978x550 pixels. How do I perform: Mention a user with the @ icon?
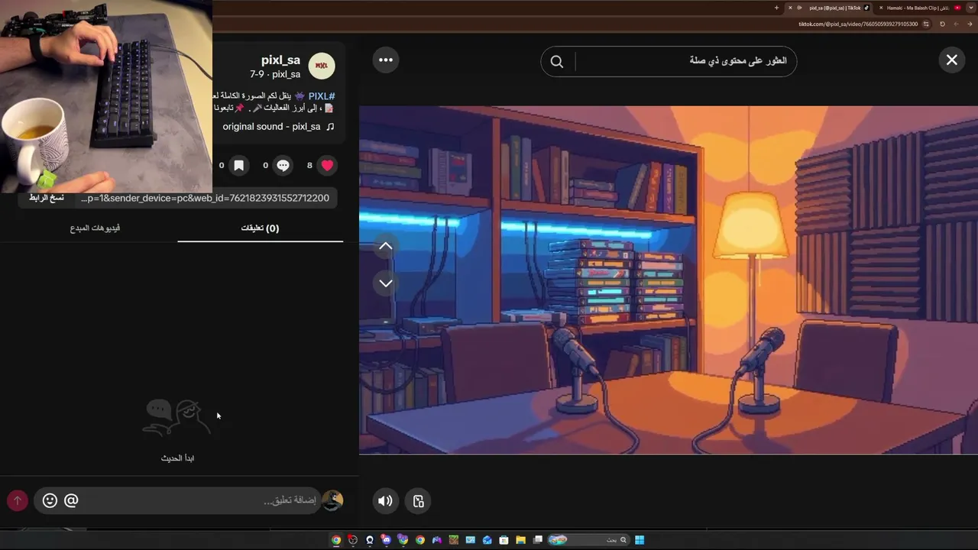(x=71, y=500)
